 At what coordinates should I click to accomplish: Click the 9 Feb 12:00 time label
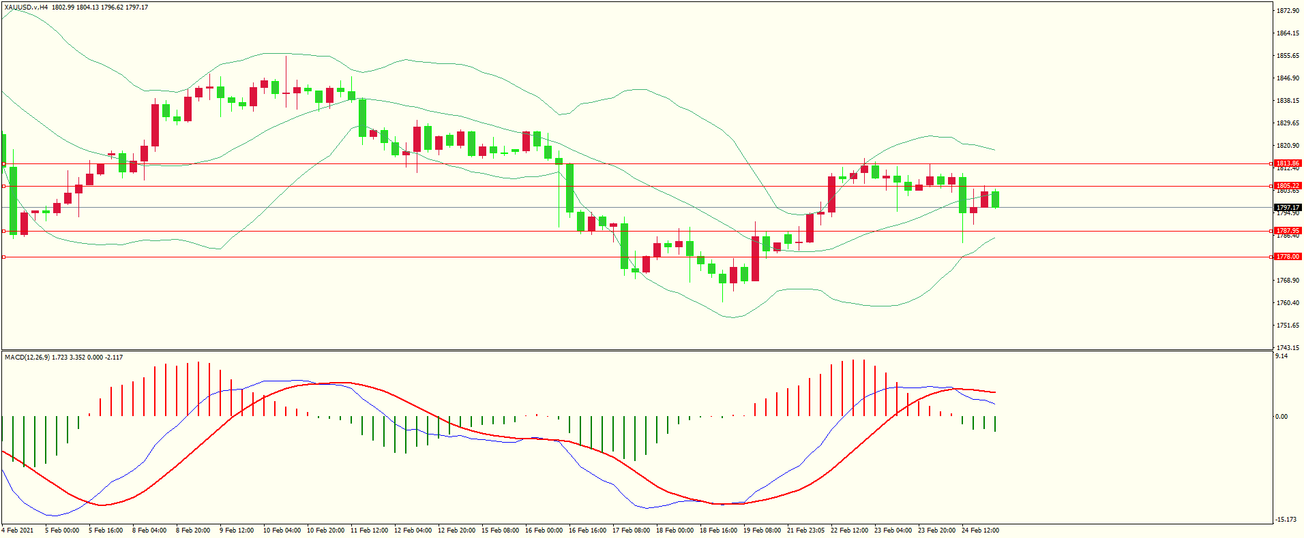coord(237,531)
